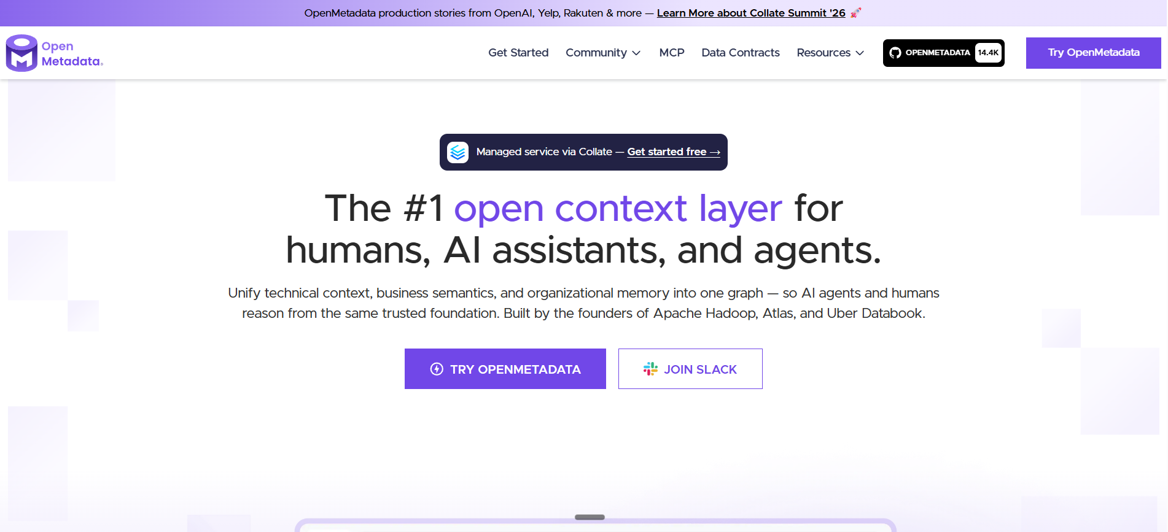Go to the MCP nav item
Image resolution: width=1168 pixels, height=532 pixels.
(672, 53)
